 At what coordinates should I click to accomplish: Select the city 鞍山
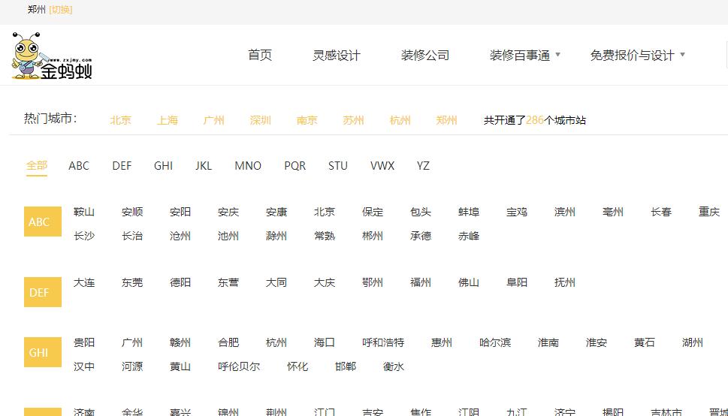84,212
